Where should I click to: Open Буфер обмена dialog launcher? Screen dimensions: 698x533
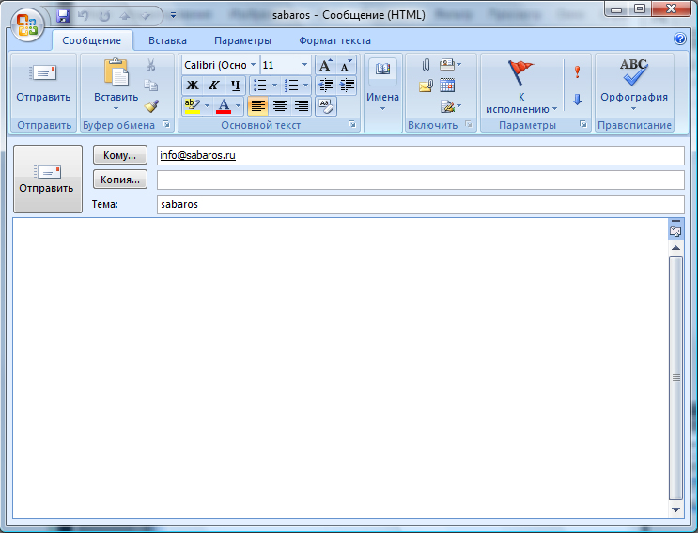pos(166,125)
